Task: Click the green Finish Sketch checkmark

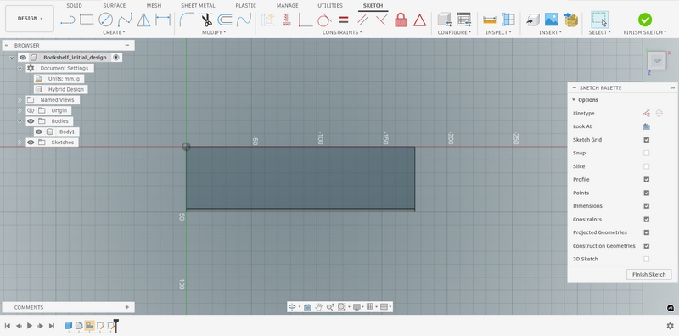Action: tap(645, 20)
